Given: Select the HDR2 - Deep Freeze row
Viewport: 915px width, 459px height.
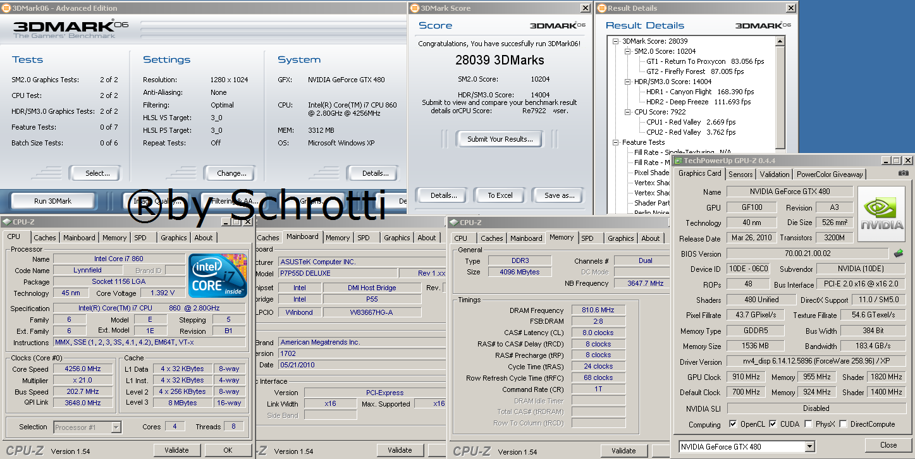Looking at the screenshot, I should pos(698,102).
